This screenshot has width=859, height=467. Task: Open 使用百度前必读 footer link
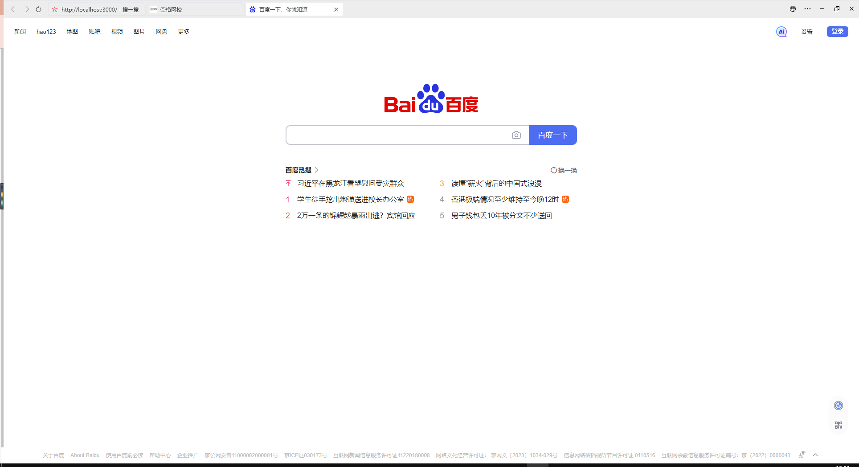pyautogui.click(x=124, y=455)
